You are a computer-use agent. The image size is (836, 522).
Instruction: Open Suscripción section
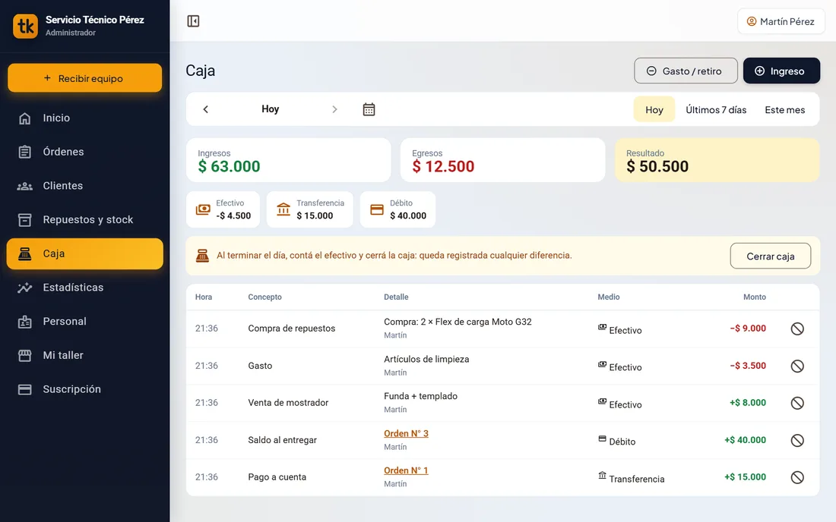pyautogui.click(x=85, y=389)
